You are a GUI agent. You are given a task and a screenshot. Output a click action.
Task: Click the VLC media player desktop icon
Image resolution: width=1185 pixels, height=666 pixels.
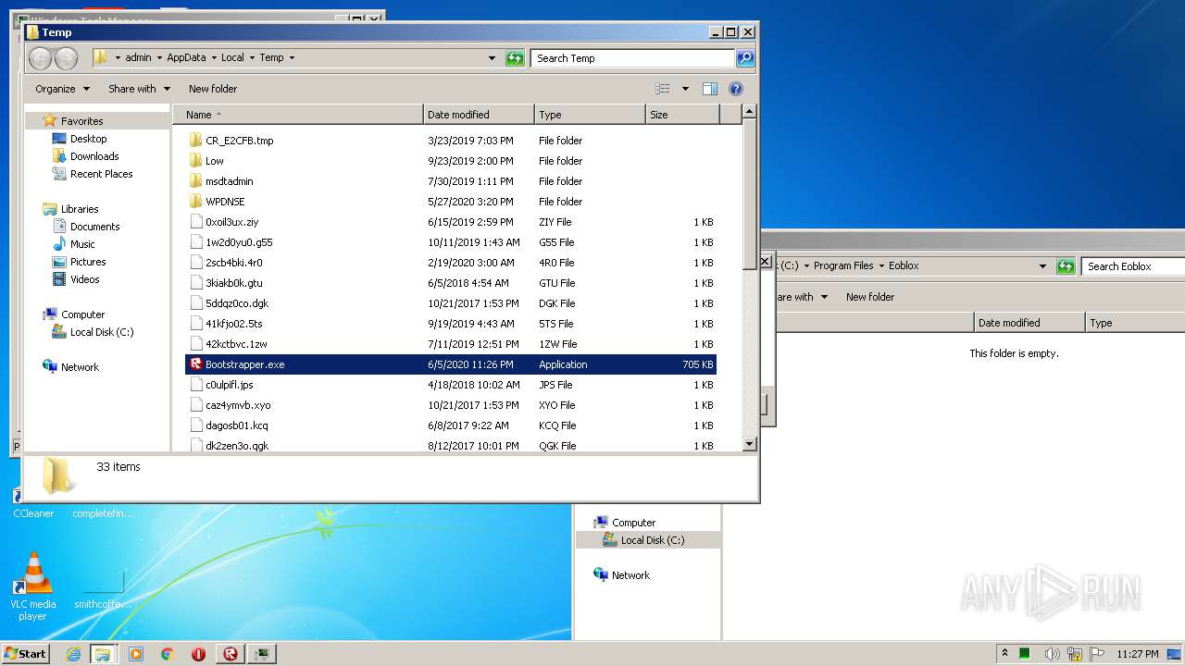point(33,586)
